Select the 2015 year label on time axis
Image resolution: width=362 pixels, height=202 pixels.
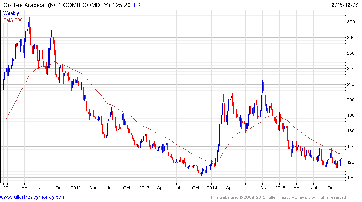[280, 188]
